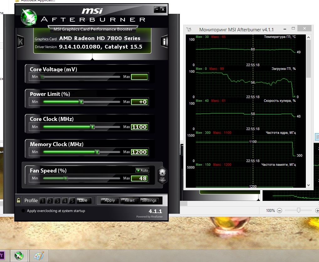This screenshot has width=319, height=262.
Task: Click the Reset button
Action: tap(129, 201)
